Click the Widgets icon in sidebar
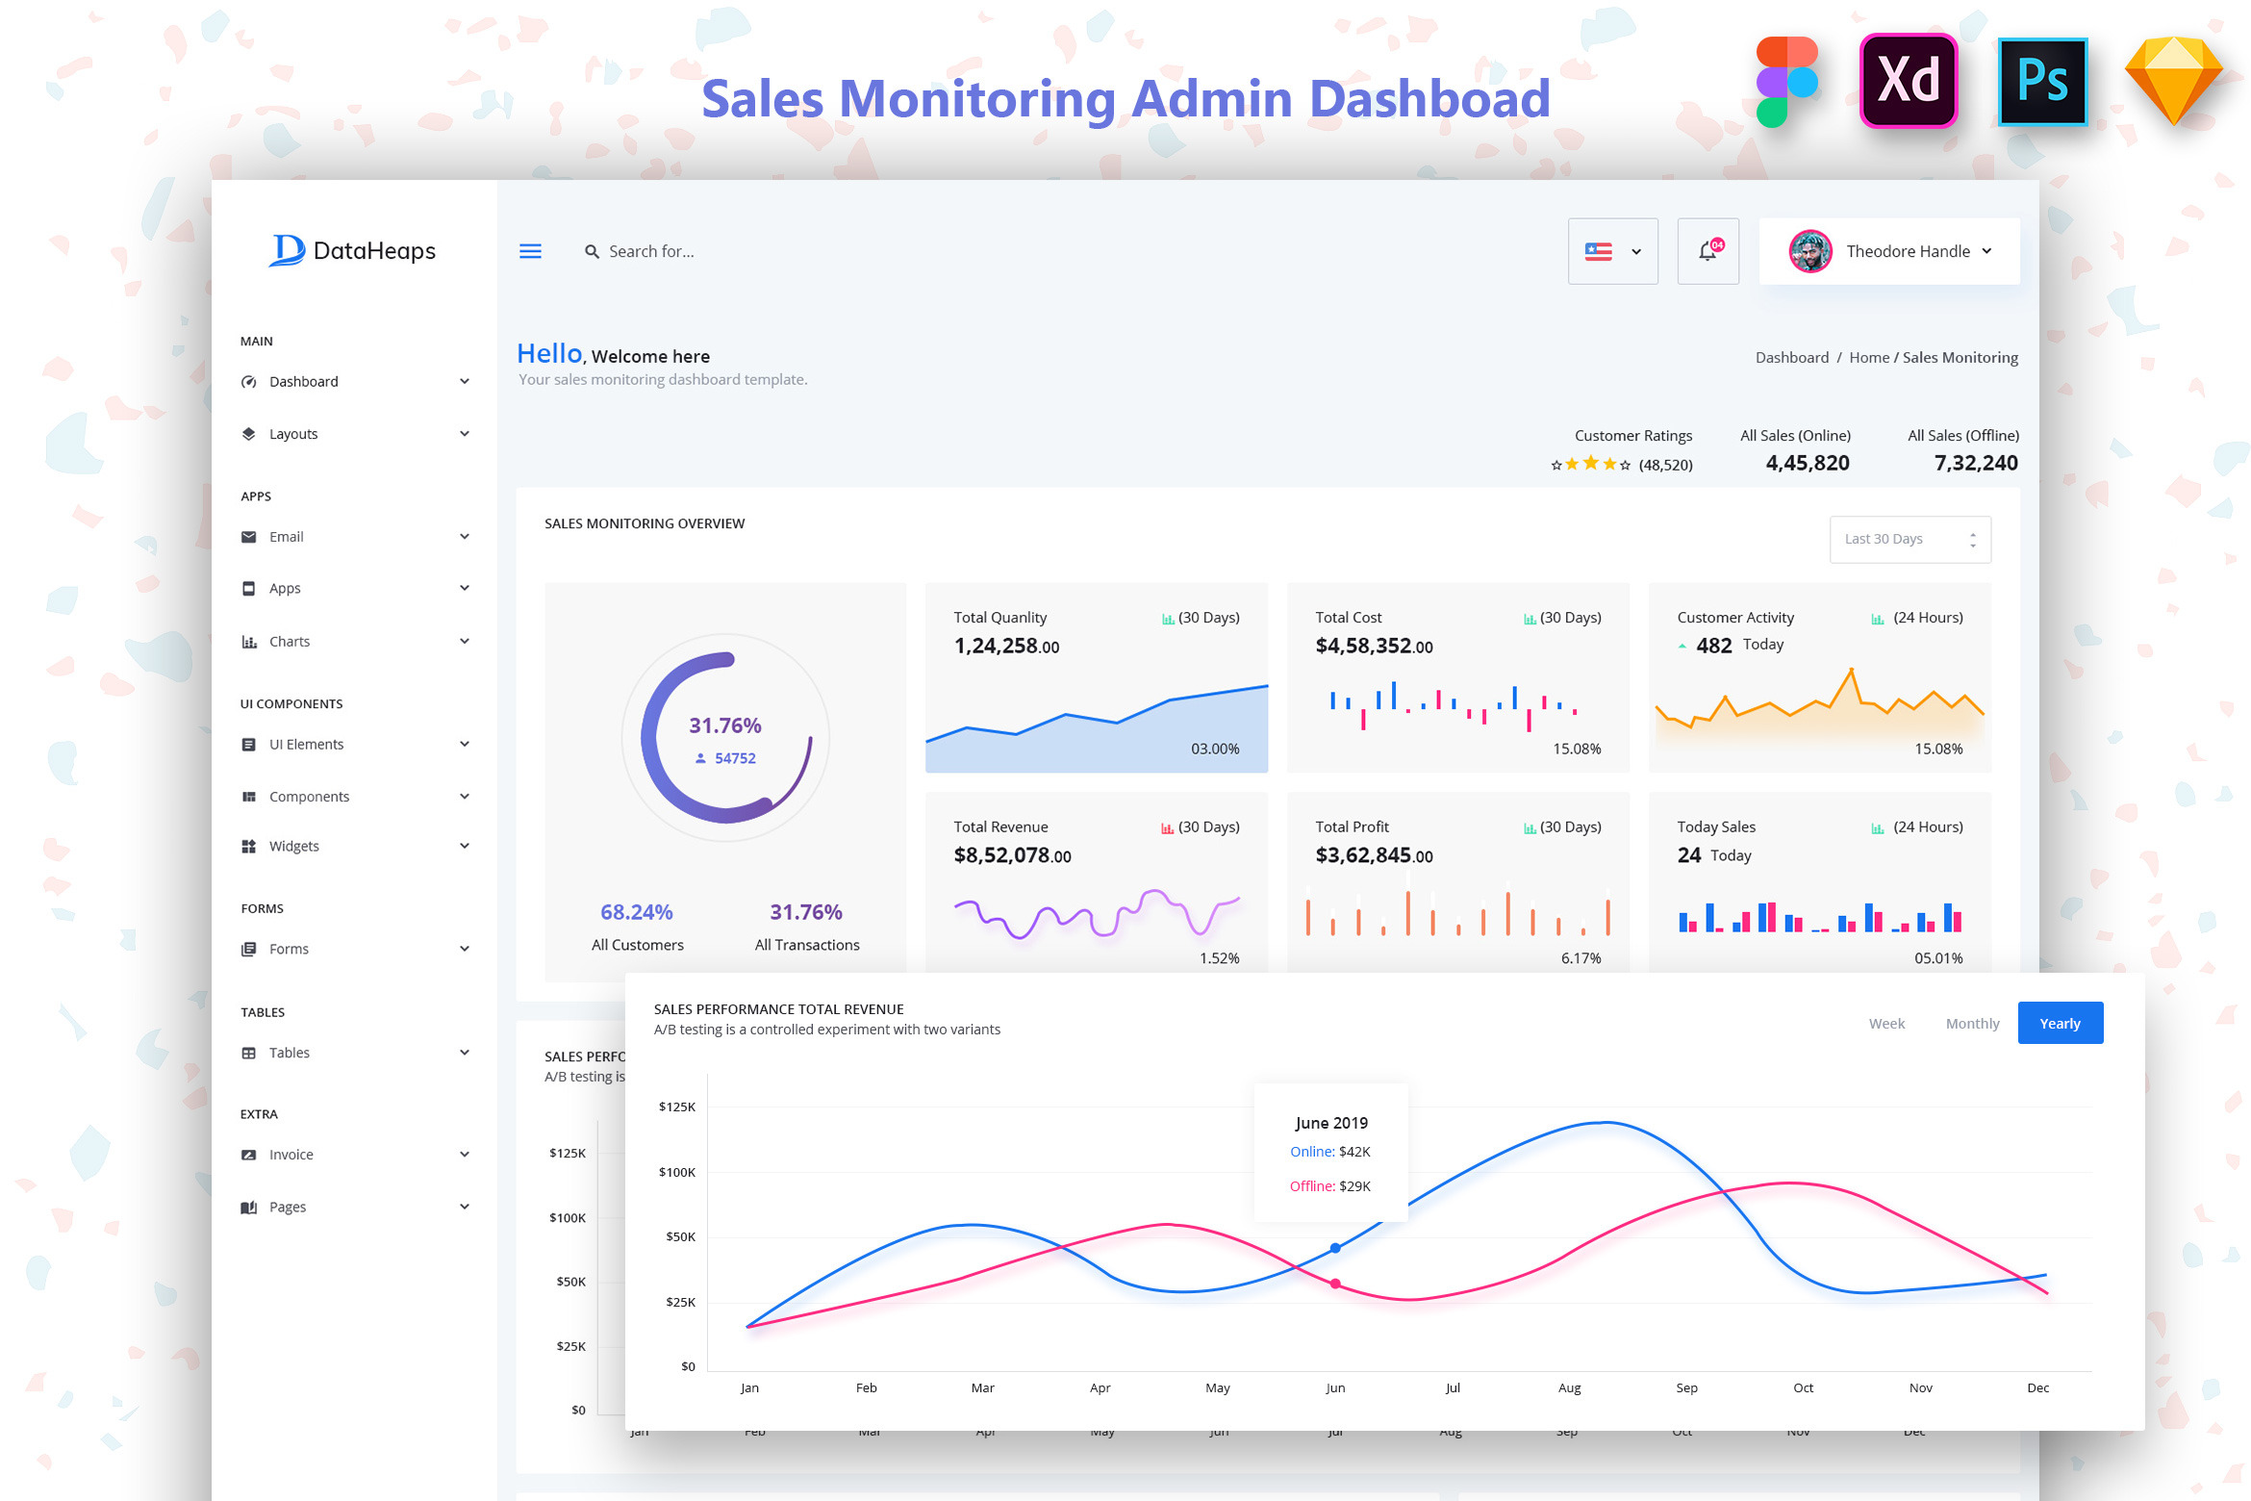This screenshot has width=2251, height=1501. pyautogui.click(x=249, y=847)
